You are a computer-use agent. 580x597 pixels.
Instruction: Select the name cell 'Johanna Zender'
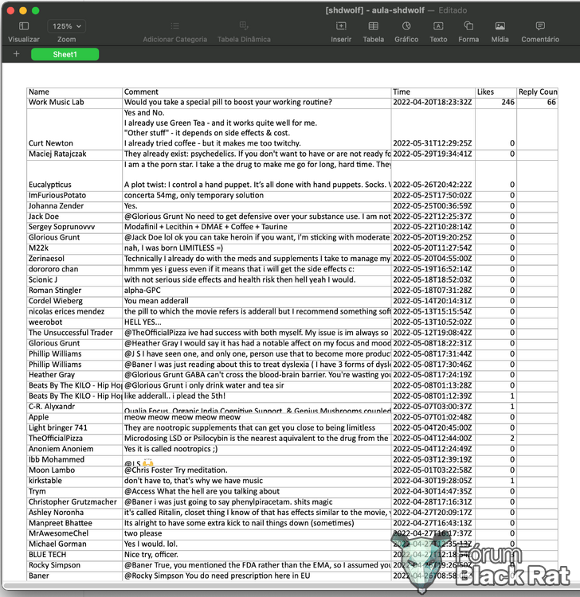tap(74, 206)
